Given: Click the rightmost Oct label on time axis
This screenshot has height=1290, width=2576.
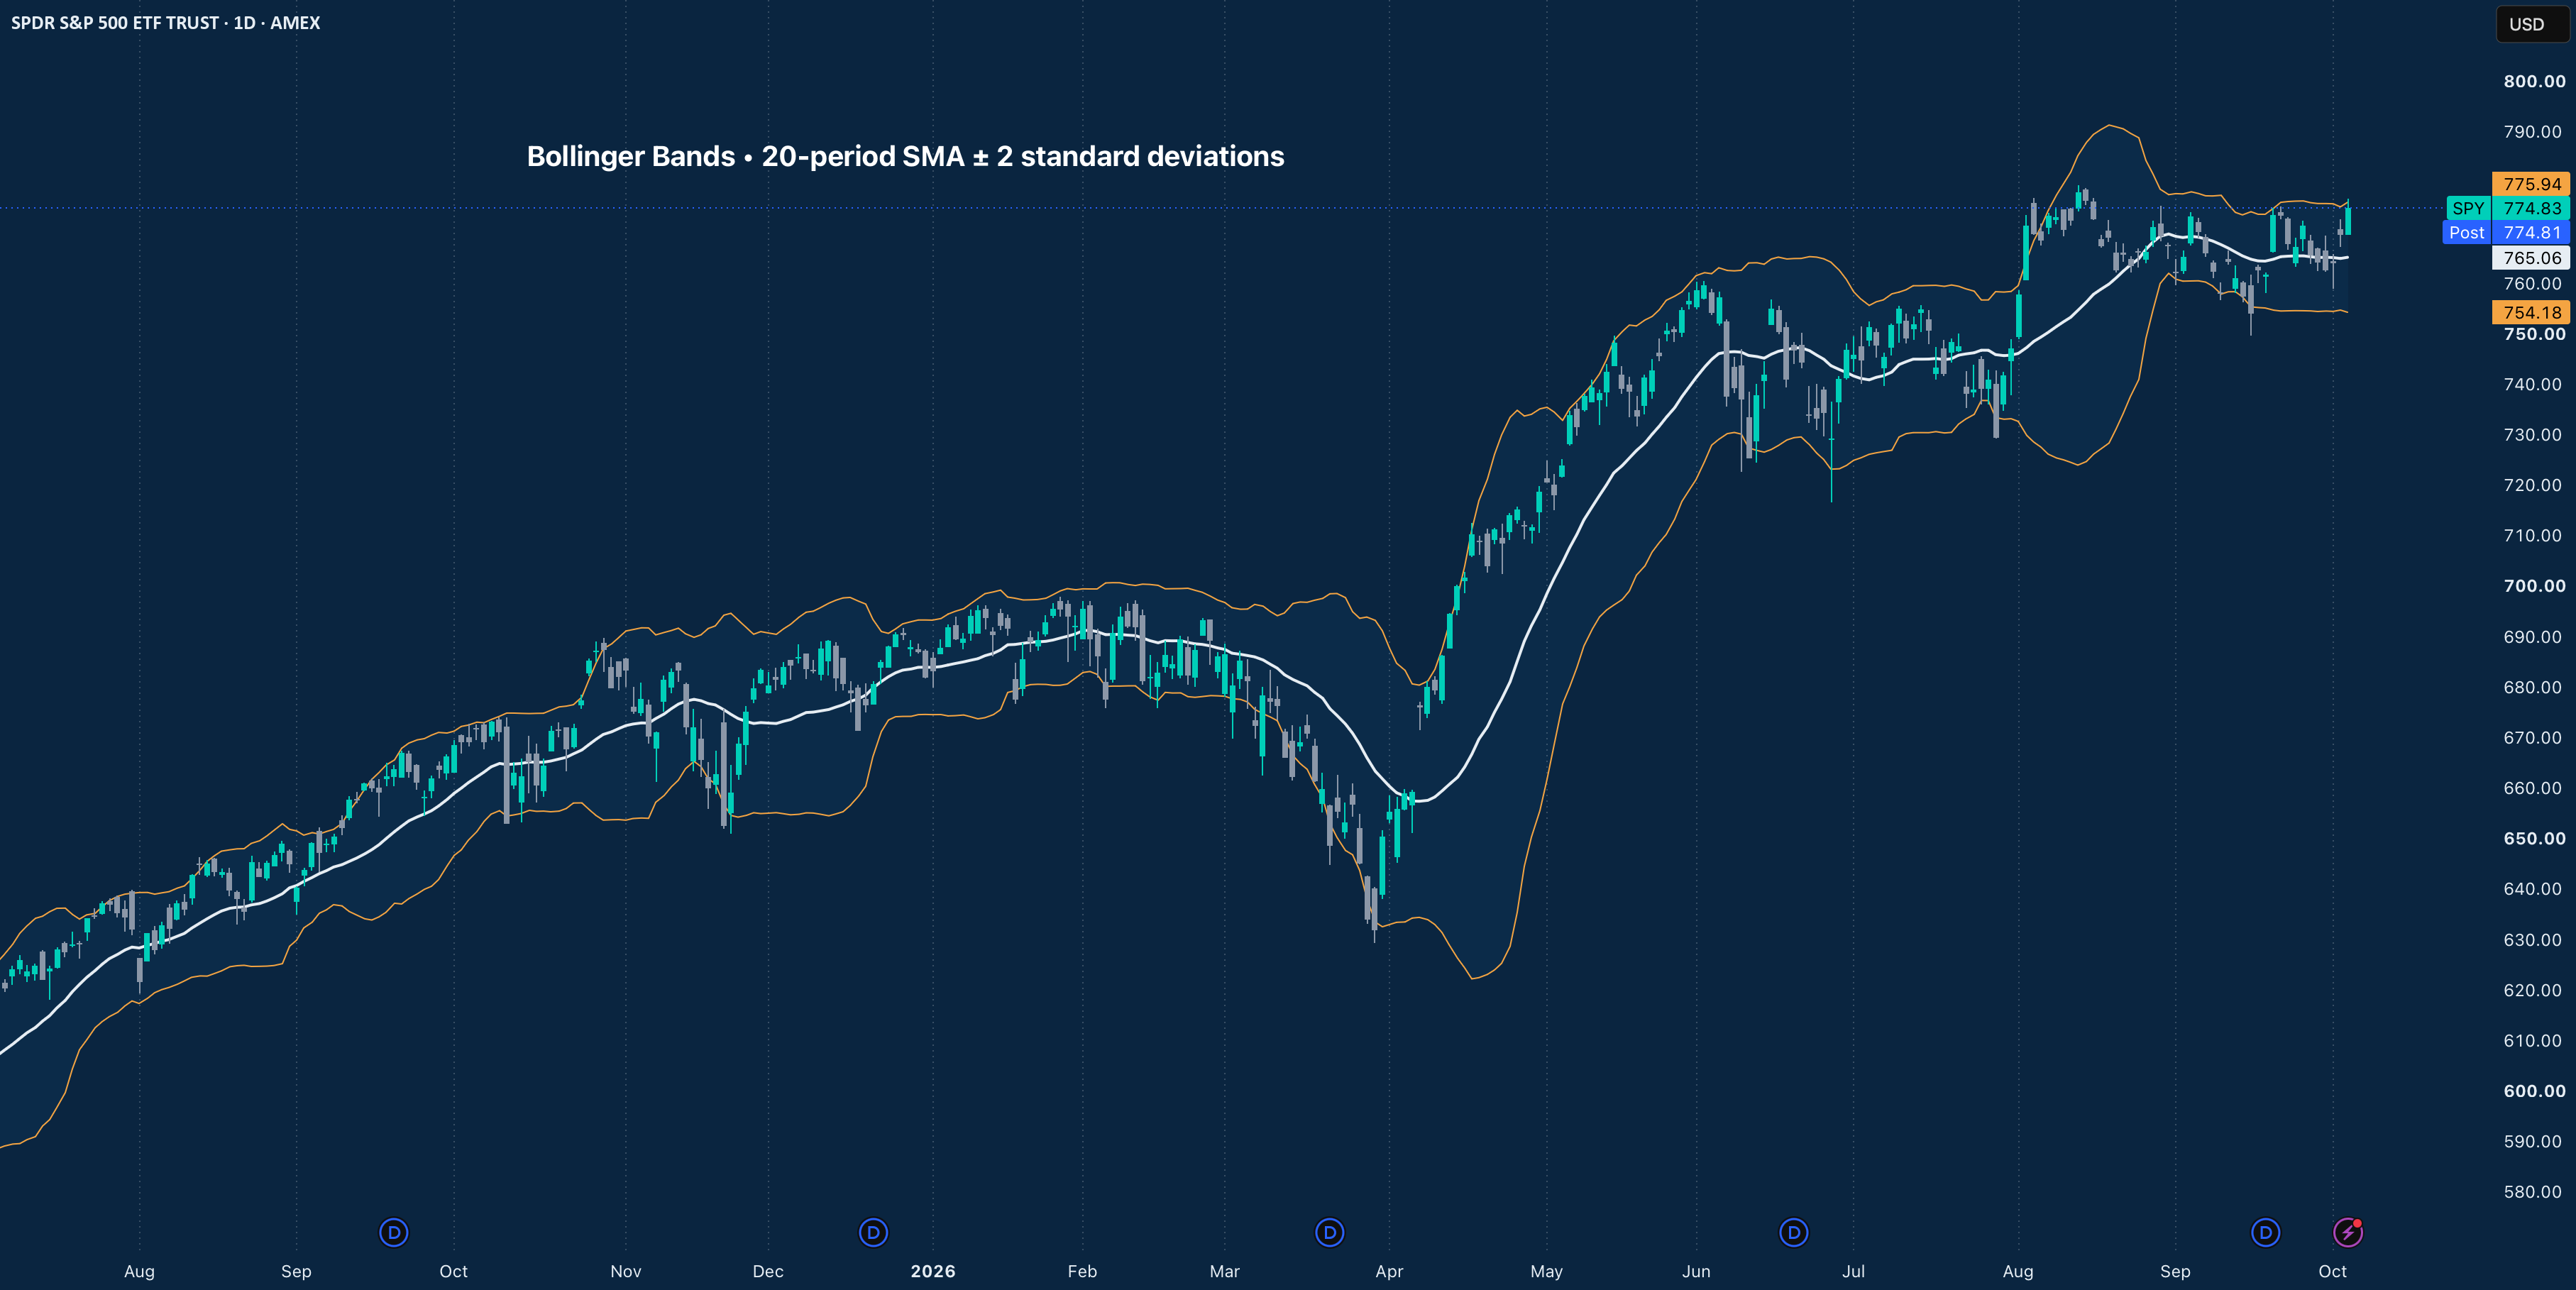Looking at the screenshot, I should click(x=2332, y=1271).
